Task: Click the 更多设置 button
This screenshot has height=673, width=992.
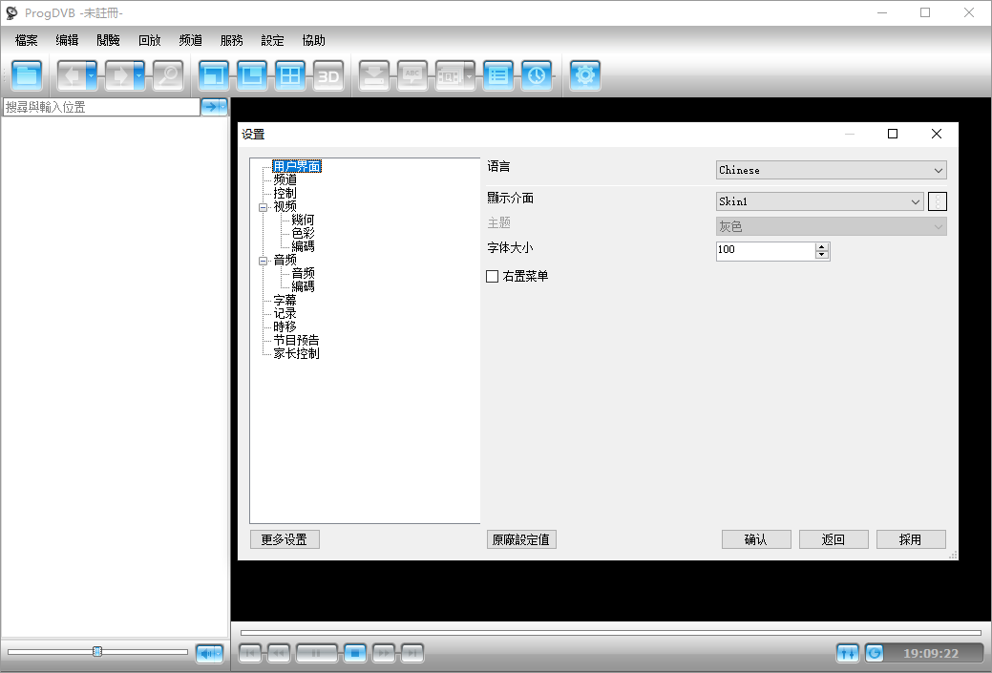Action: (x=285, y=538)
